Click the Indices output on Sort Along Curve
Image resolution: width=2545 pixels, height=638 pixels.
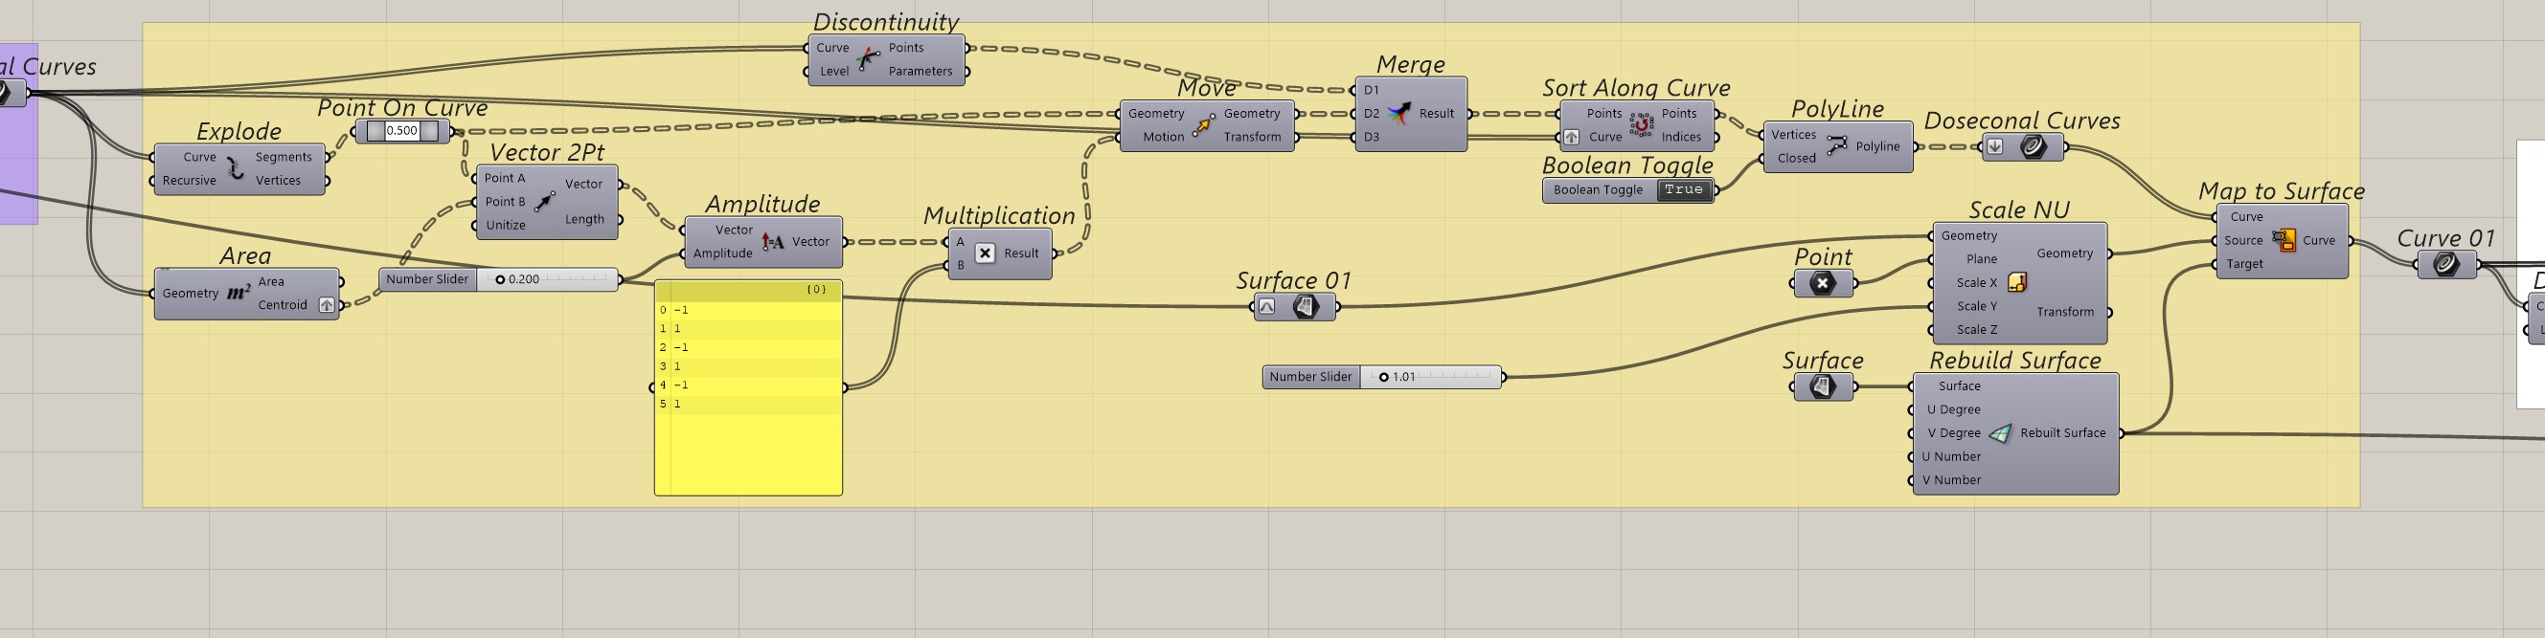1680,137
